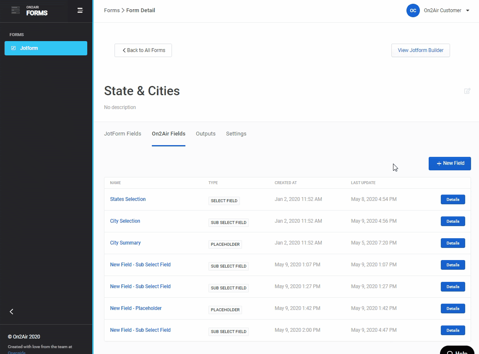Viewport: 479px width, 354px height.
Task: Open the Help chat widget
Action: point(457,351)
